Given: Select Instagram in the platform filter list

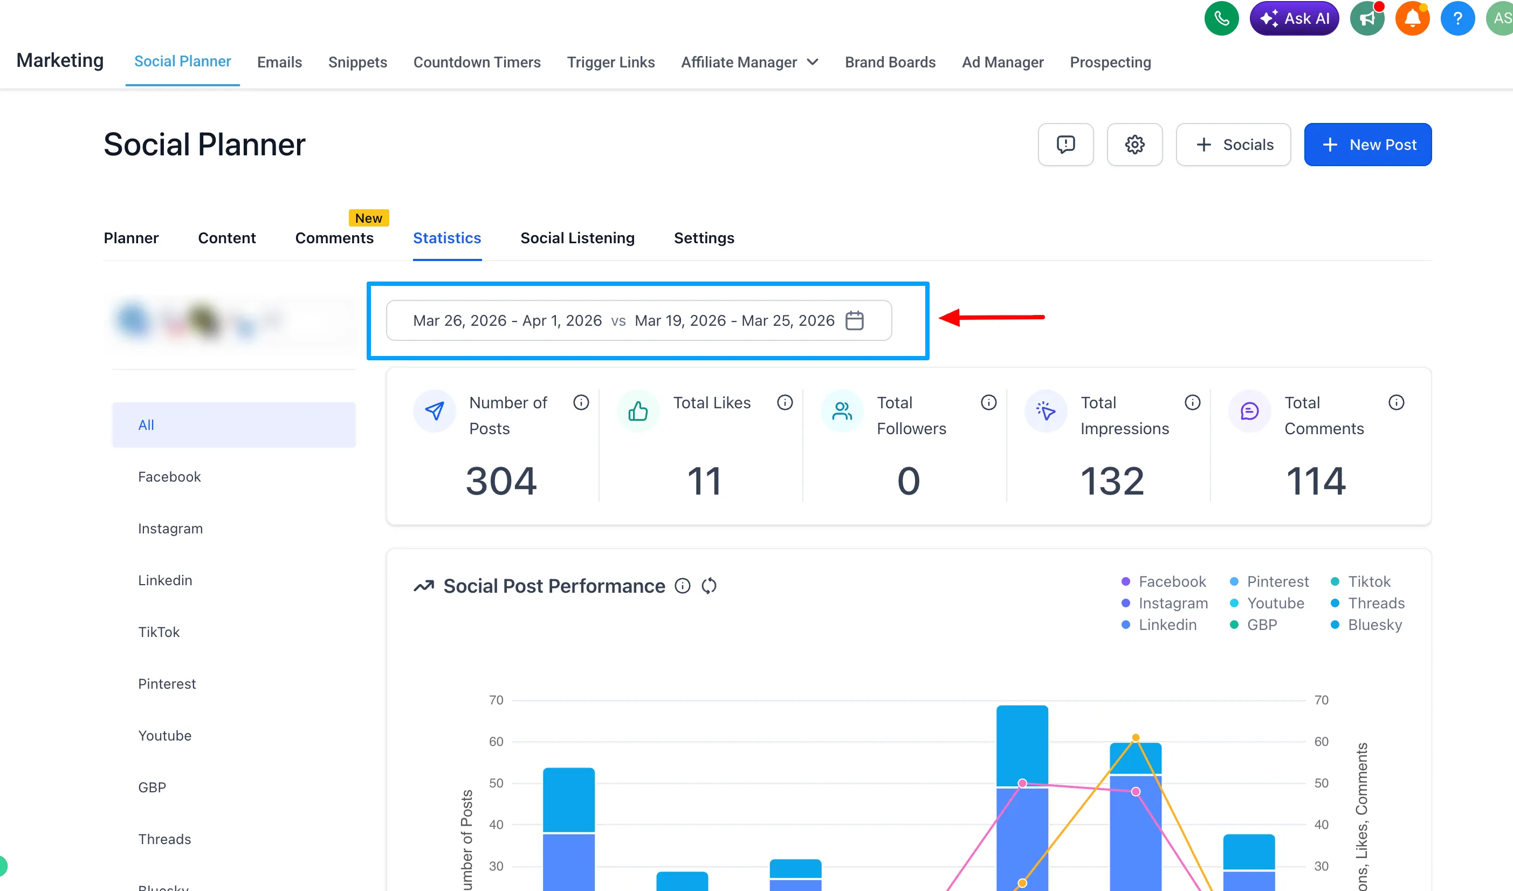Looking at the screenshot, I should coord(170,529).
